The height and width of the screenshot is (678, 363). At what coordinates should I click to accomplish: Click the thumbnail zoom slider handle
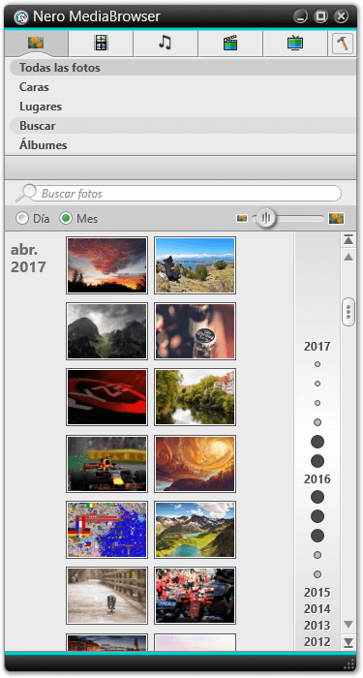pyautogui.click(x=266, y=218)
